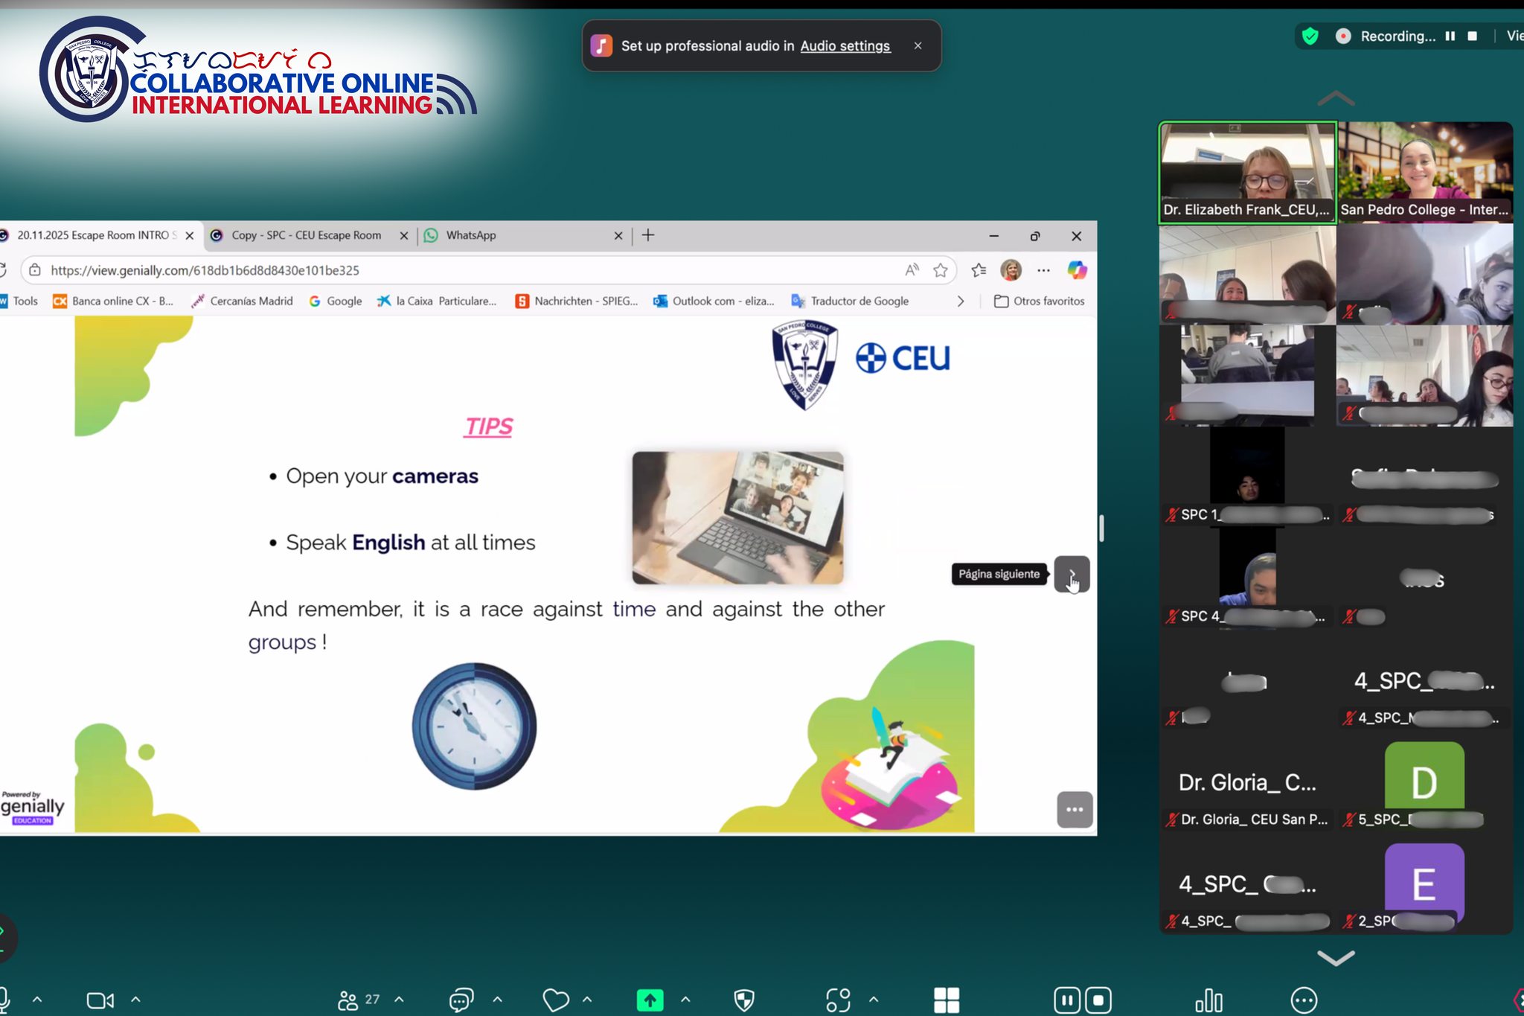The width and height of the screenshot is (1524, 1016).
Task: Open the chat panel icon
Action: pyautogui.click(x=461, y=1000)
